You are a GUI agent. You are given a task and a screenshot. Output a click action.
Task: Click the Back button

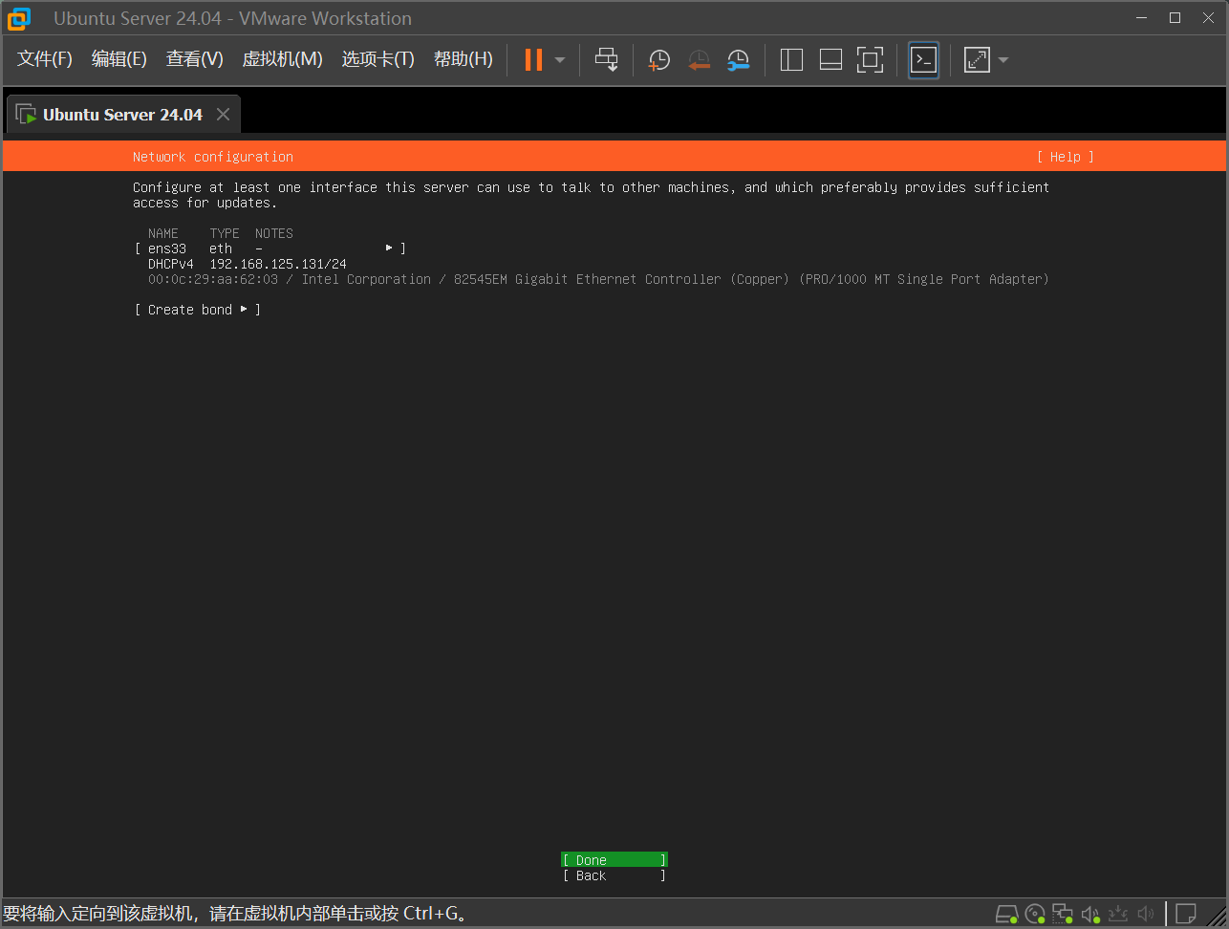click(x=614, y=875)
